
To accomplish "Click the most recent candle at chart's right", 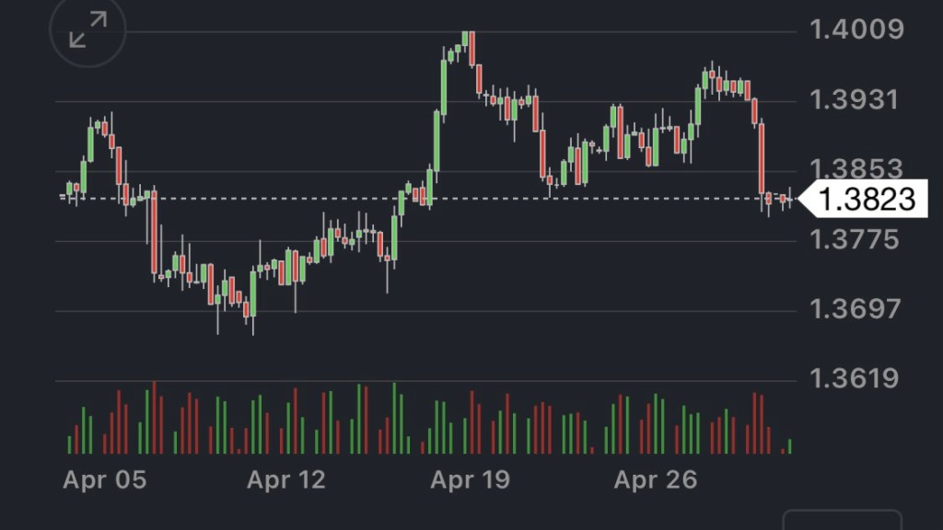I will [x=789, y=199].
